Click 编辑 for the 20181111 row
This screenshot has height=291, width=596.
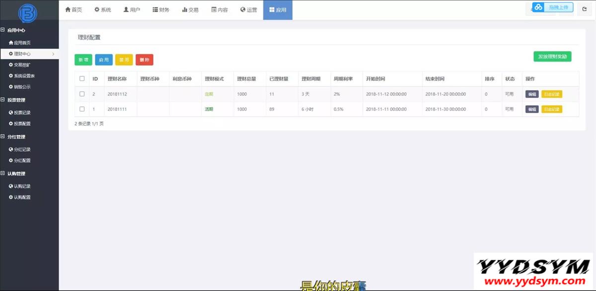pyautogui.click(x=531, y=109)
